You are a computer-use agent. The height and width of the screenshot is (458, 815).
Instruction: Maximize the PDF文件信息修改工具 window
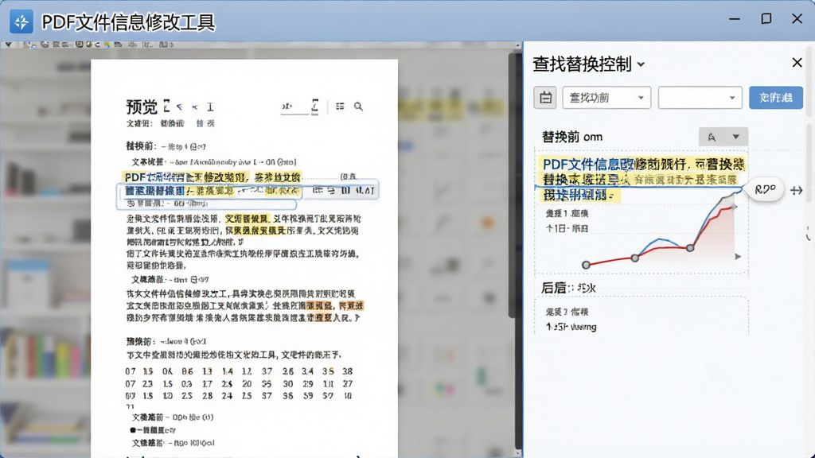coord(766,19)
